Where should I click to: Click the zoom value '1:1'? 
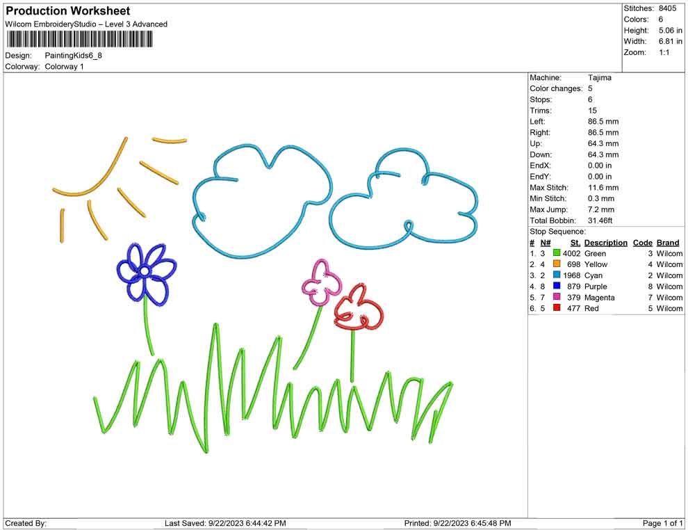[x=664, y=52]
